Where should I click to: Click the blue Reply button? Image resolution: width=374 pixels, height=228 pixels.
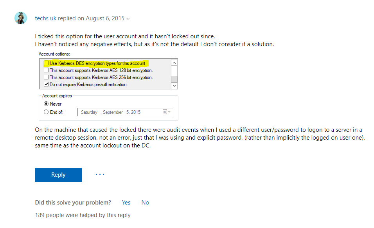(x=58, y=175)
